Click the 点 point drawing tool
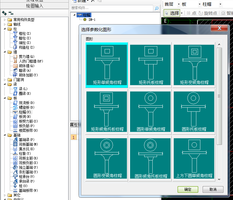 point(192,13)
